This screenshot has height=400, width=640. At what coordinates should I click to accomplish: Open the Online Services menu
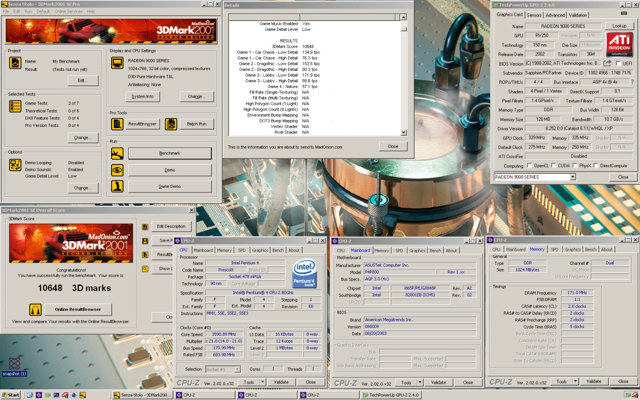[x=68, y=11]
